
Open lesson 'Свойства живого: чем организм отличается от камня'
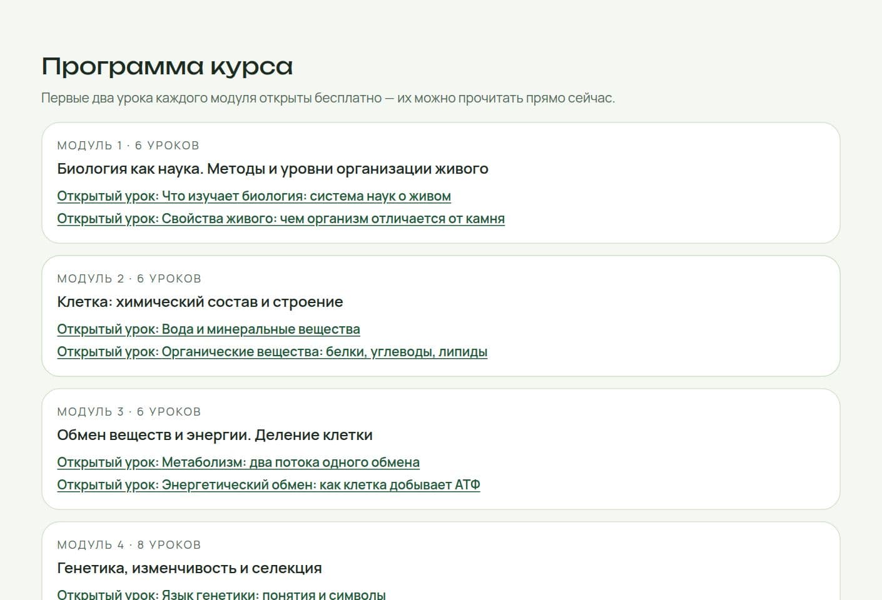[x=281, y=219]
